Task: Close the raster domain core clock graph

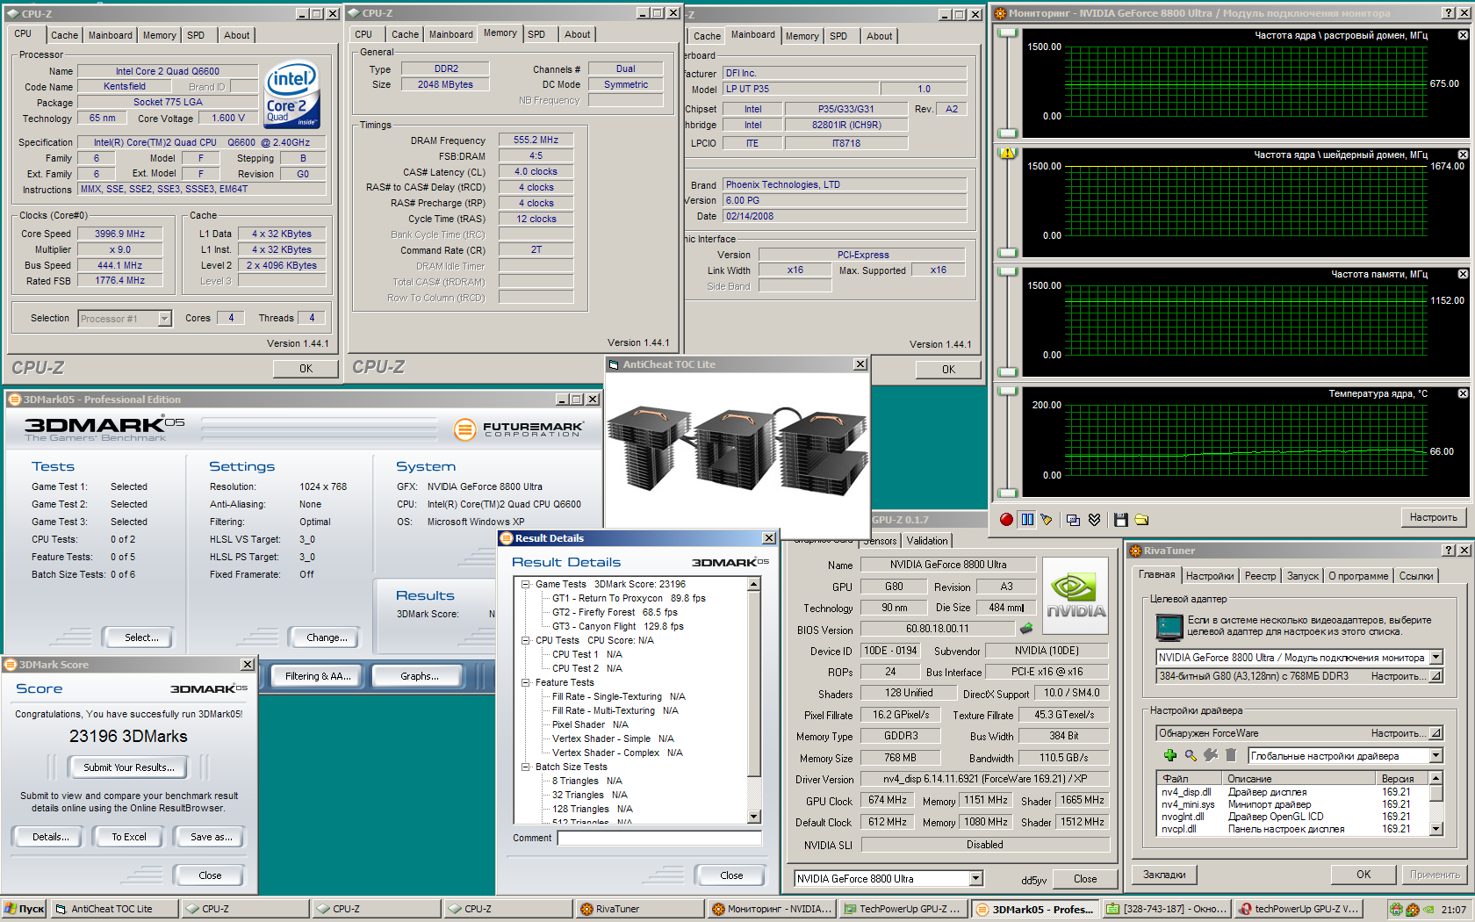Action: 1463,35
